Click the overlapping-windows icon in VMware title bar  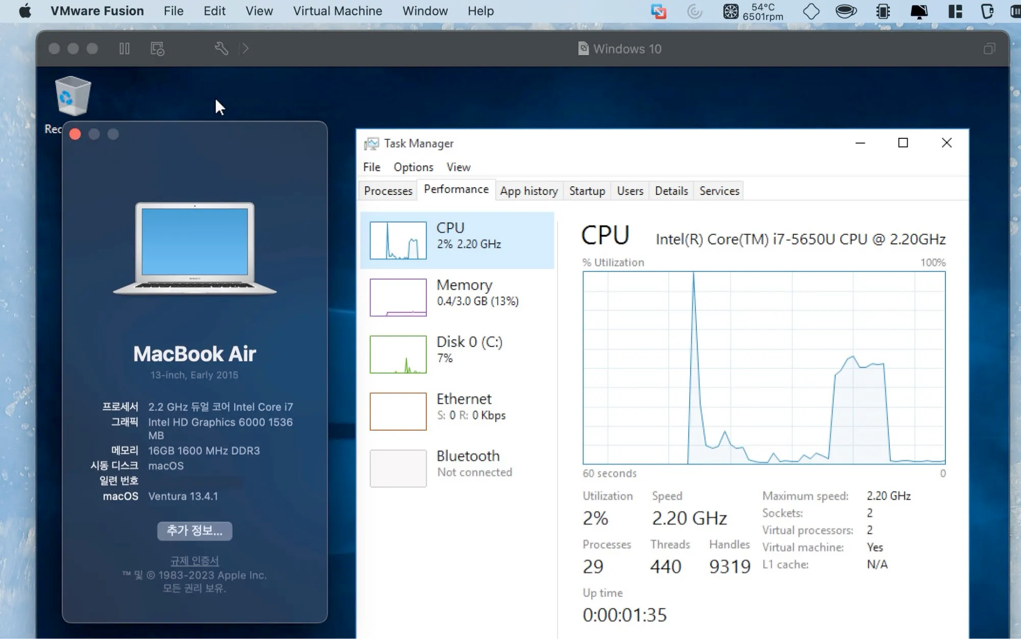[x=989, y=48]
